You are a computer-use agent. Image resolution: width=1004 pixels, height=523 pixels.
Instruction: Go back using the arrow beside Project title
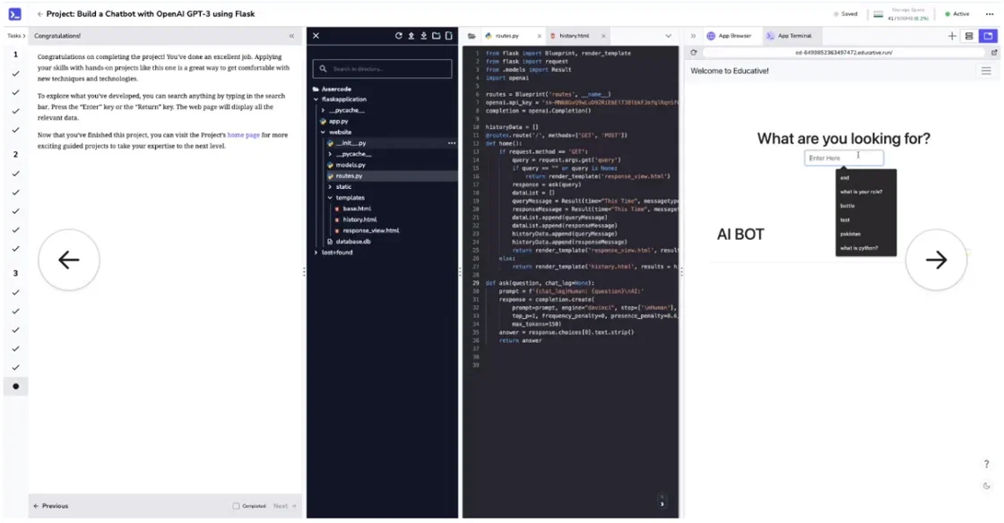39,13
